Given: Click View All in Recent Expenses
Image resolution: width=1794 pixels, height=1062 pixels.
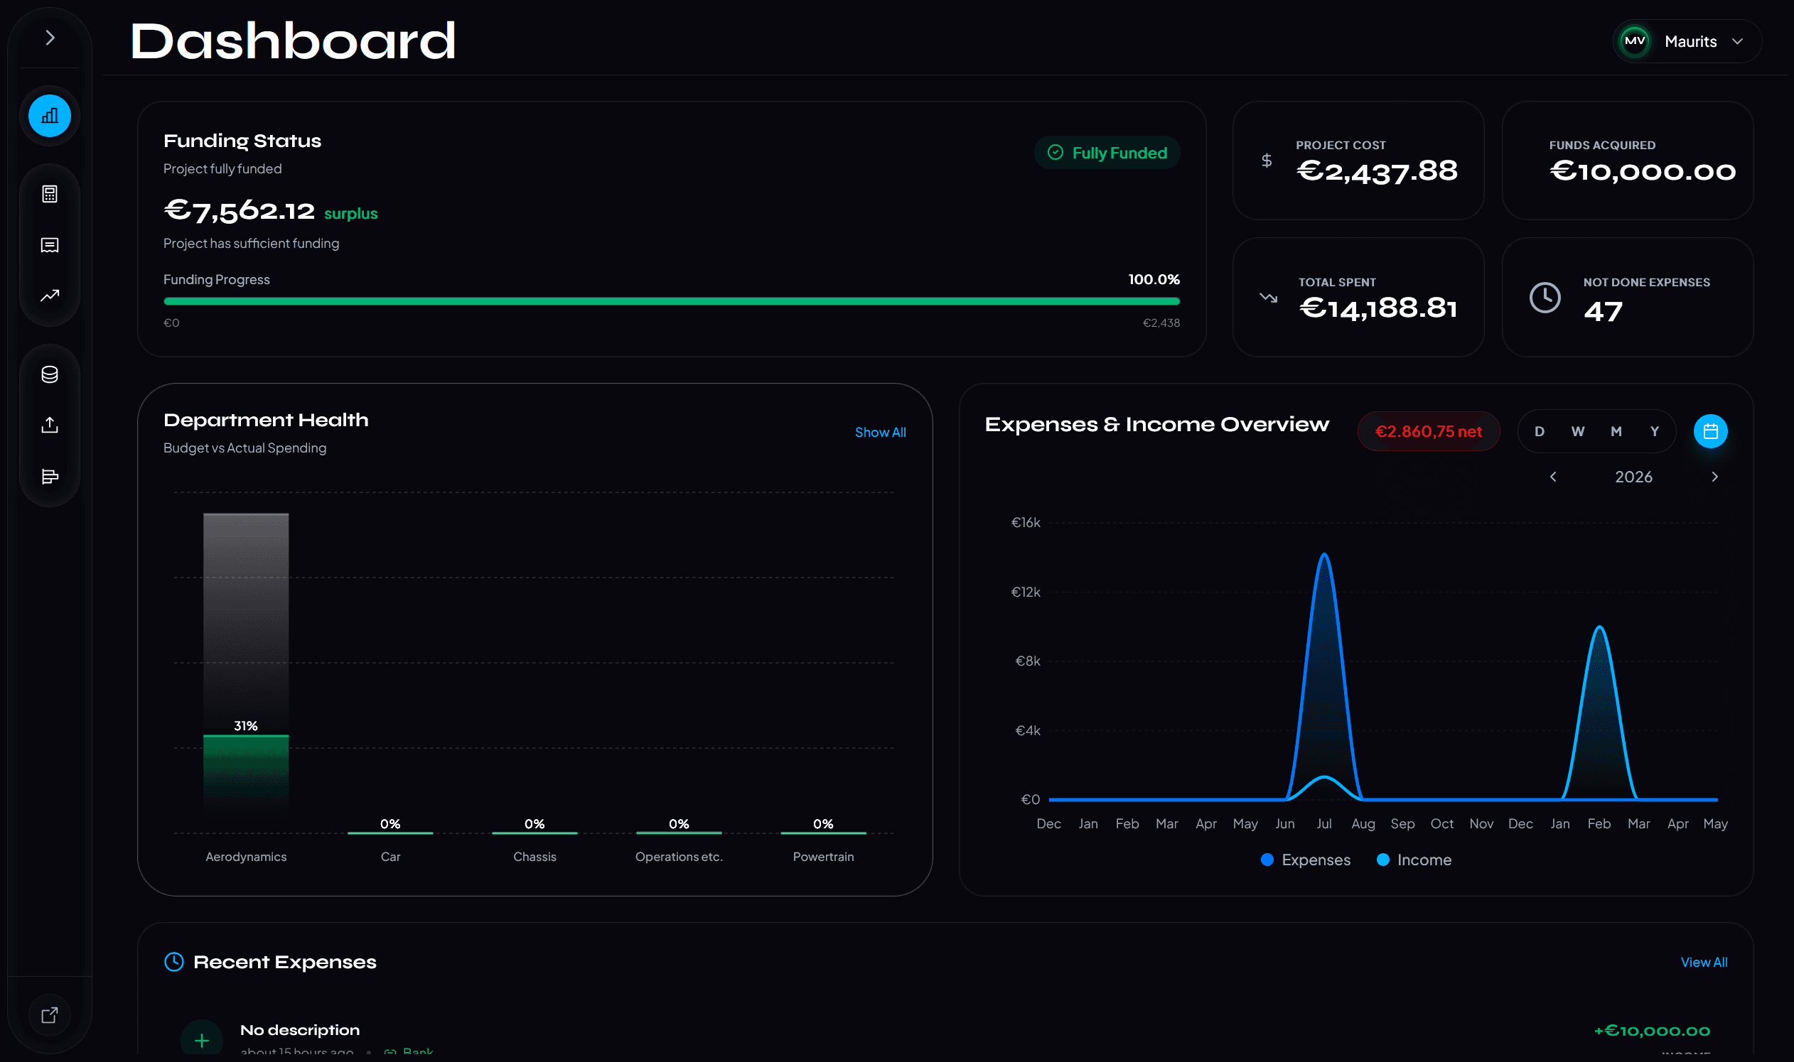Looking at the screenshot, I should (1703, 963).
